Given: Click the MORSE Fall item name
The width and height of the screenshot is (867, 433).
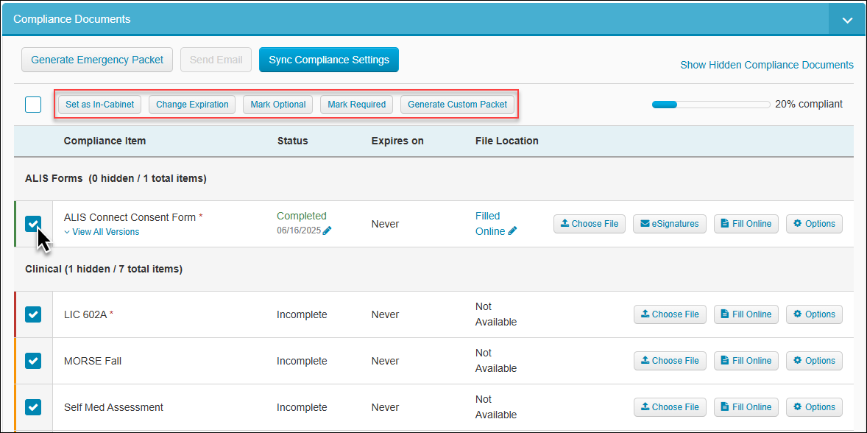Looking at the screenshot, I should click(x=93, y=361).
